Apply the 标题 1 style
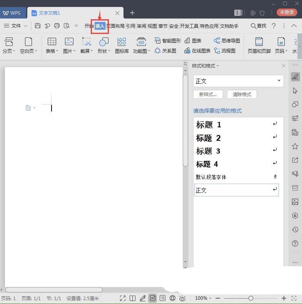The image size is (302, 304). (x=236, y=125)
